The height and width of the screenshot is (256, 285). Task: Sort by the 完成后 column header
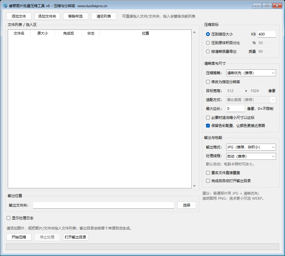coord(69,33)
